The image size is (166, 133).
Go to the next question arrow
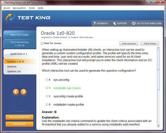point(24,92)
